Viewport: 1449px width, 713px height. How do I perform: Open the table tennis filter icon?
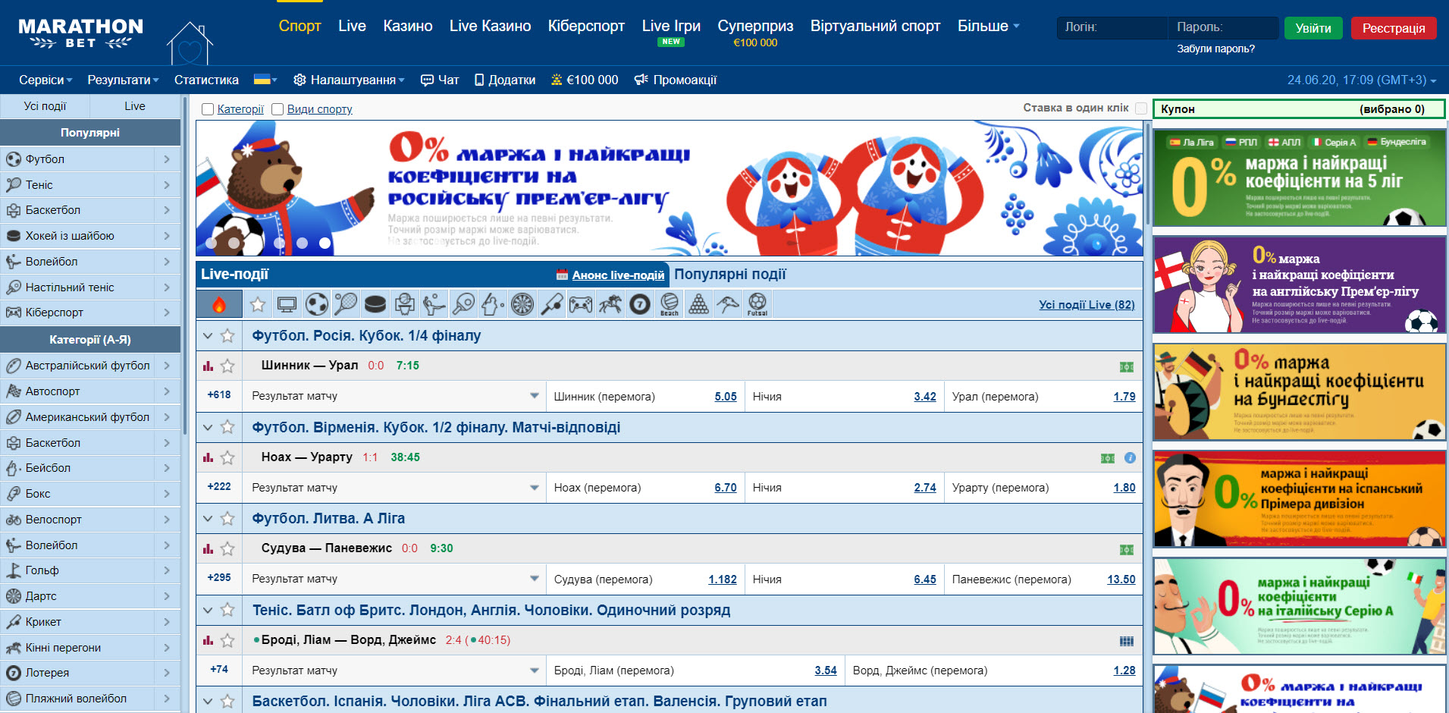(464, 304)
